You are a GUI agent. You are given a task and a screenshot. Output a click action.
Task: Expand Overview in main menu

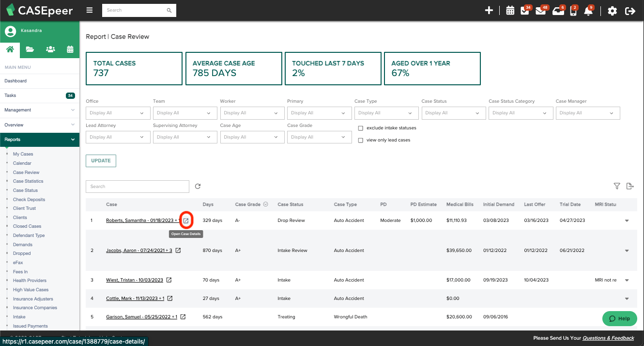(x=40, y=125)
